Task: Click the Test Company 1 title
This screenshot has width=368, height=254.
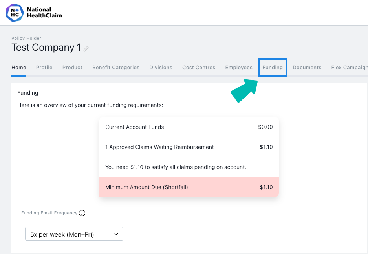Action: pos(46,48)
